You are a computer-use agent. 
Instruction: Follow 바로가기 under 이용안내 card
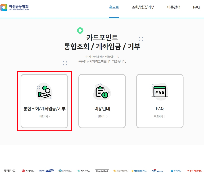[x=102, y=116]
